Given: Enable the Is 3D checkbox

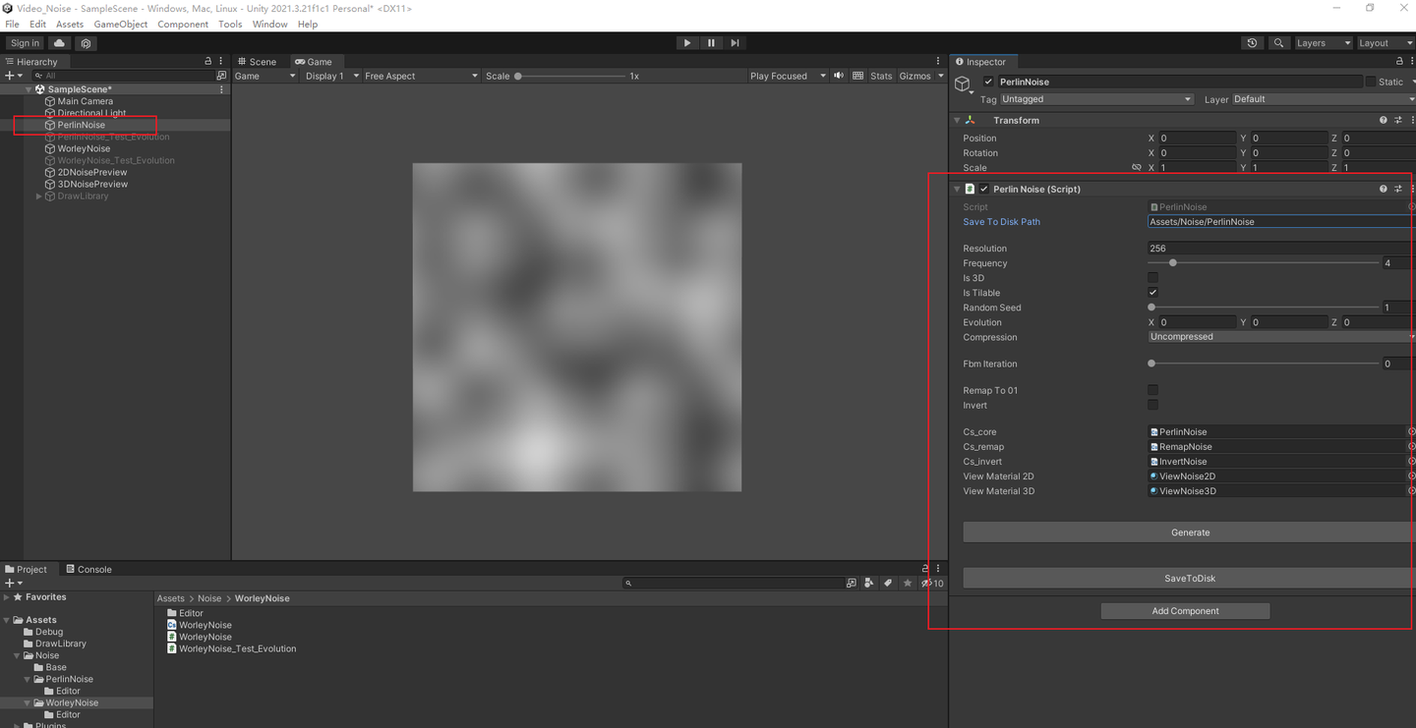Looking at the screenshot, I should (1152, 277).
